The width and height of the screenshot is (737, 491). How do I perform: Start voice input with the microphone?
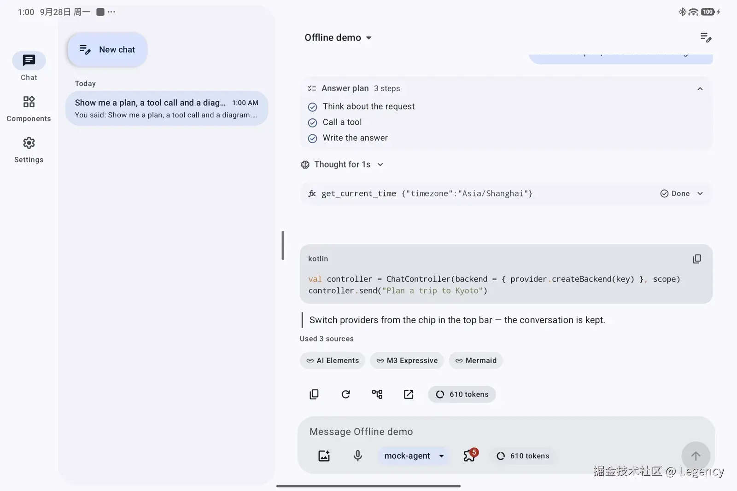tap(357, 456)
